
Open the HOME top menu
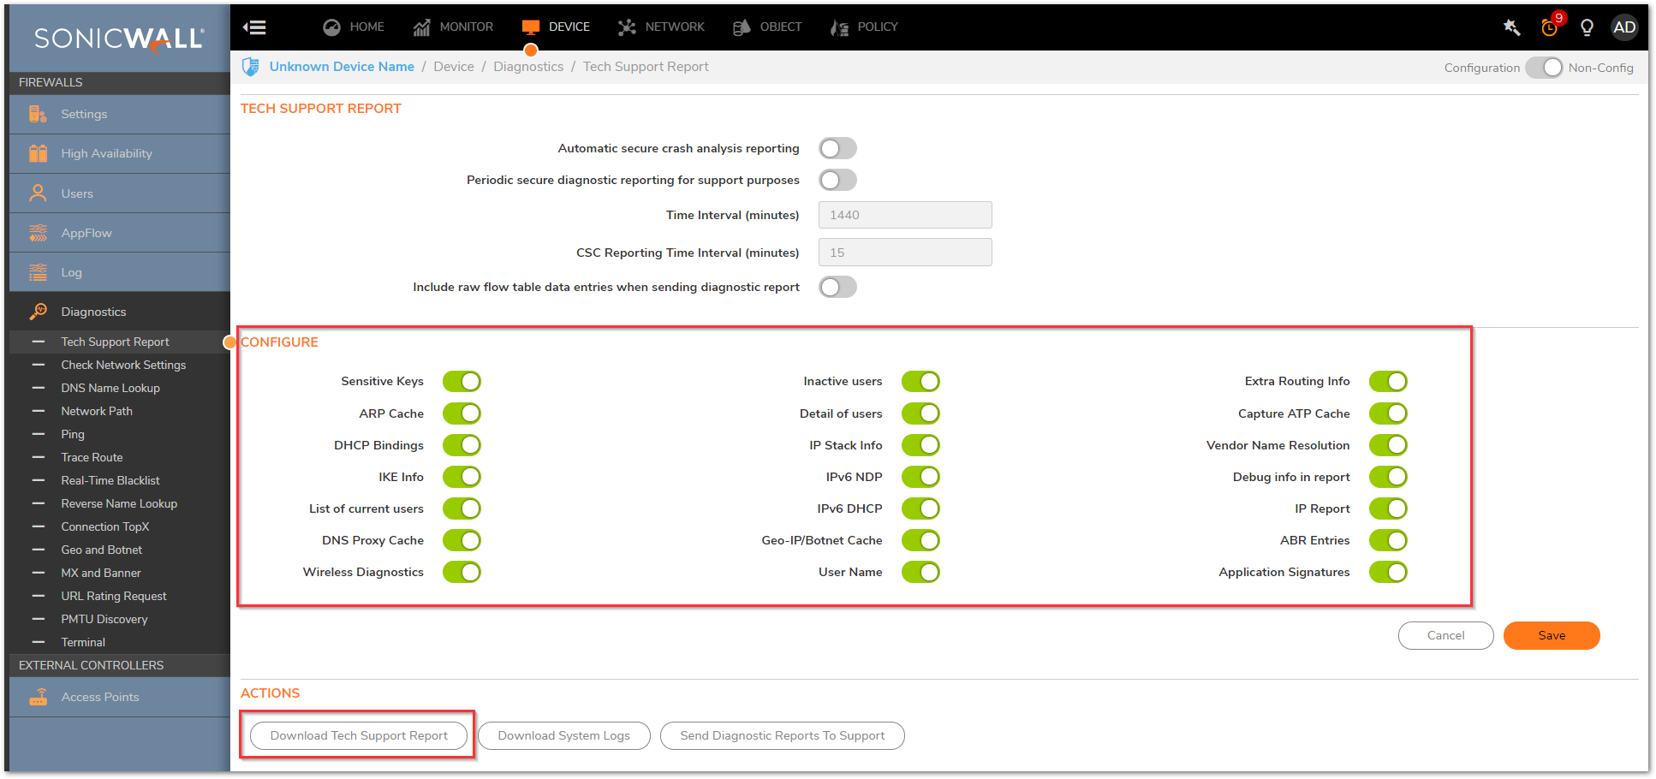[354, 27]
